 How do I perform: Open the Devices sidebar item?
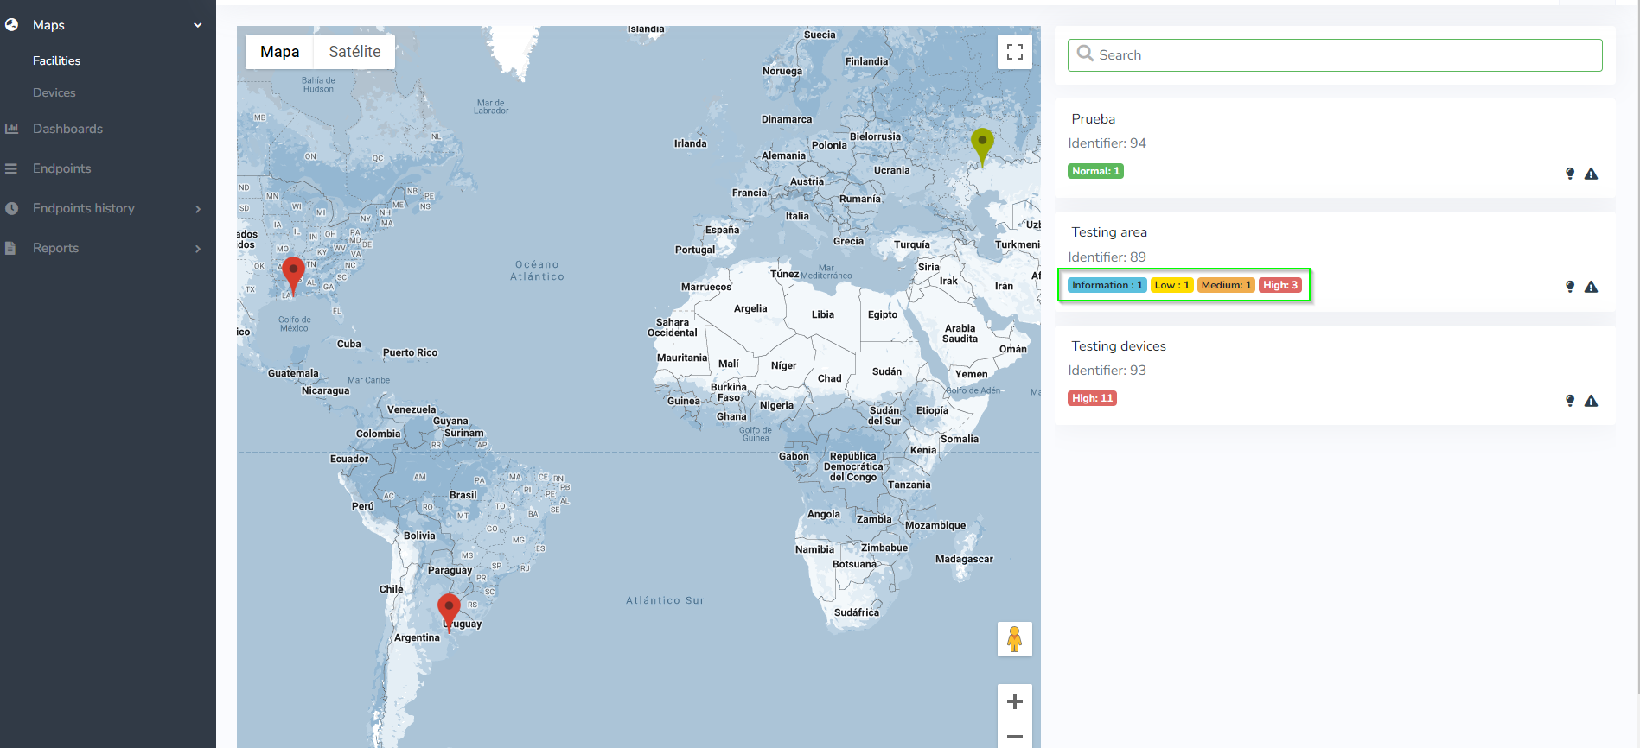tap(54, 92)
